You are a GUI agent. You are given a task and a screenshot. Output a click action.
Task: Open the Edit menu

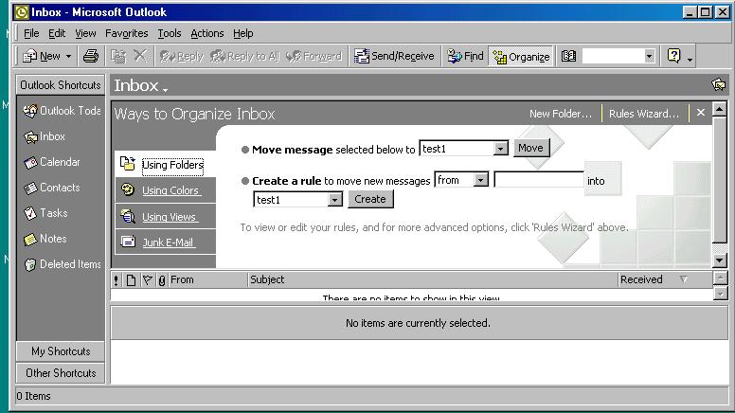pyautogui.click(x=57, y=33)
